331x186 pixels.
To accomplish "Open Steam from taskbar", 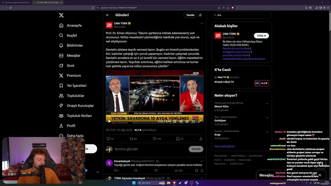I will (x=180, y=183).
